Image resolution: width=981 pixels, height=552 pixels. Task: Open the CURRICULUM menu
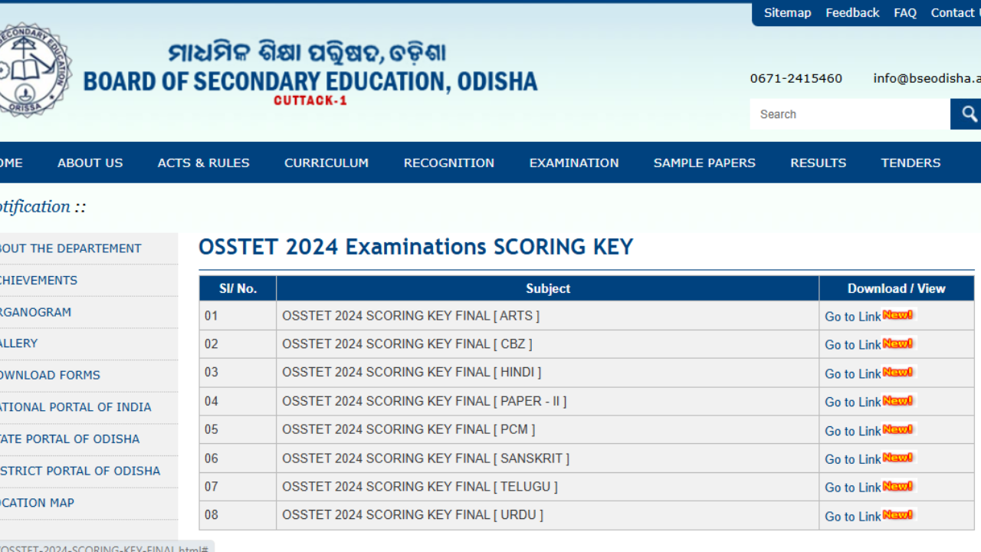(326, 163)
